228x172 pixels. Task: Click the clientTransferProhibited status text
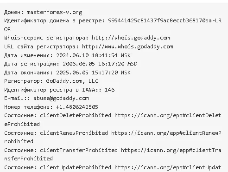(79, 150)
